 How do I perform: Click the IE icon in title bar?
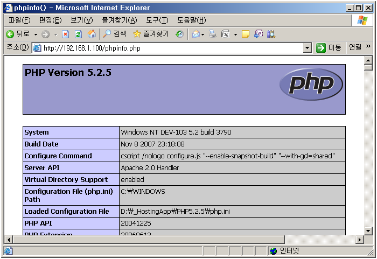[8, 8]
